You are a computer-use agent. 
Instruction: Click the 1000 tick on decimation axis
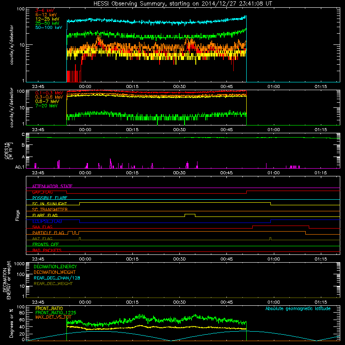tap(19, 263)
